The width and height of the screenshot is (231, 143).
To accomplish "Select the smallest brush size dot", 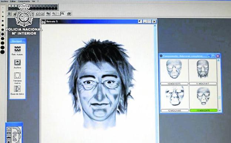I will point(3,8).
